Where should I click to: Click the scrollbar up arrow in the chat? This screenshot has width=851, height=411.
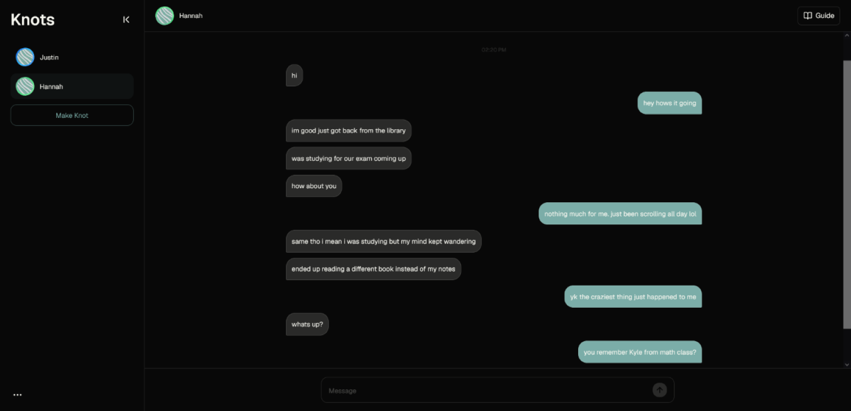click(x=847, y=36)
